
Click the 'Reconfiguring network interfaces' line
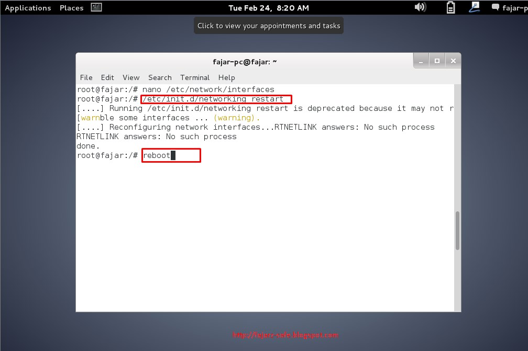pos(256,127)
